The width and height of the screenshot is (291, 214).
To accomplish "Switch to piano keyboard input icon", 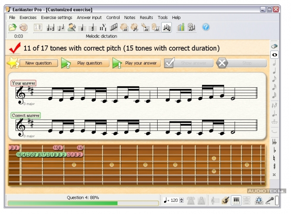I will (236, 201).
